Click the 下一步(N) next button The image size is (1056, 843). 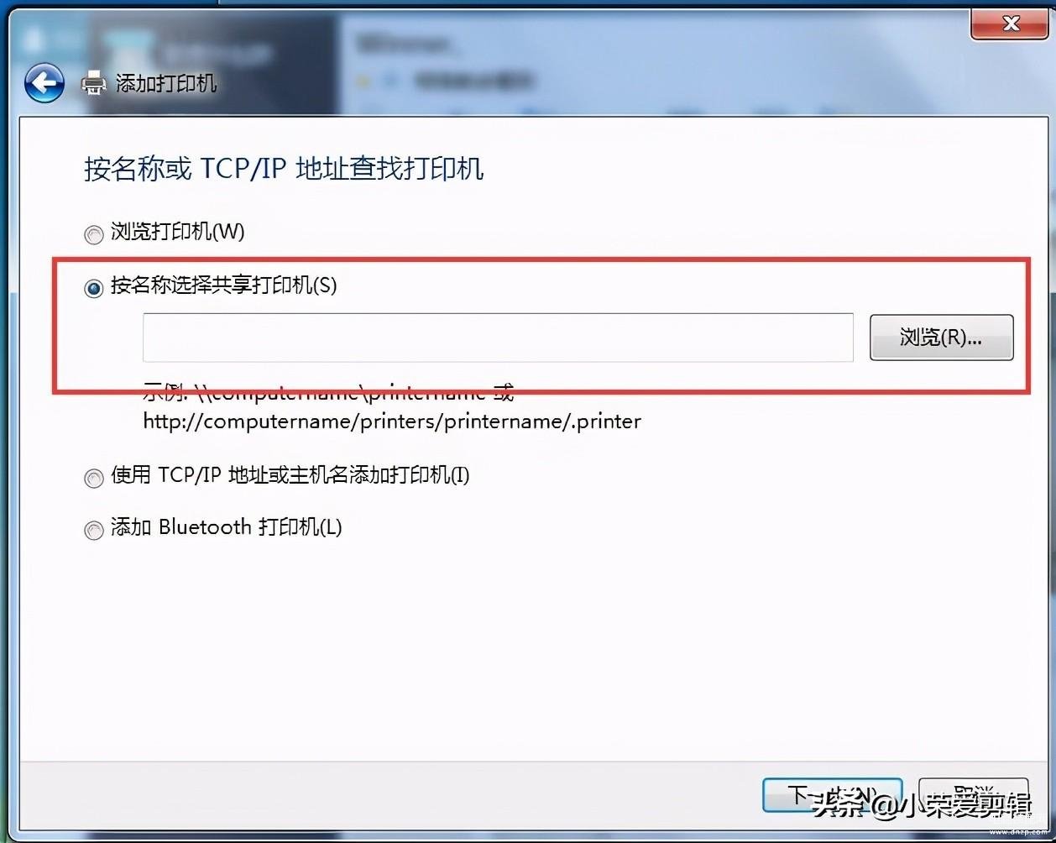(832, 795)
